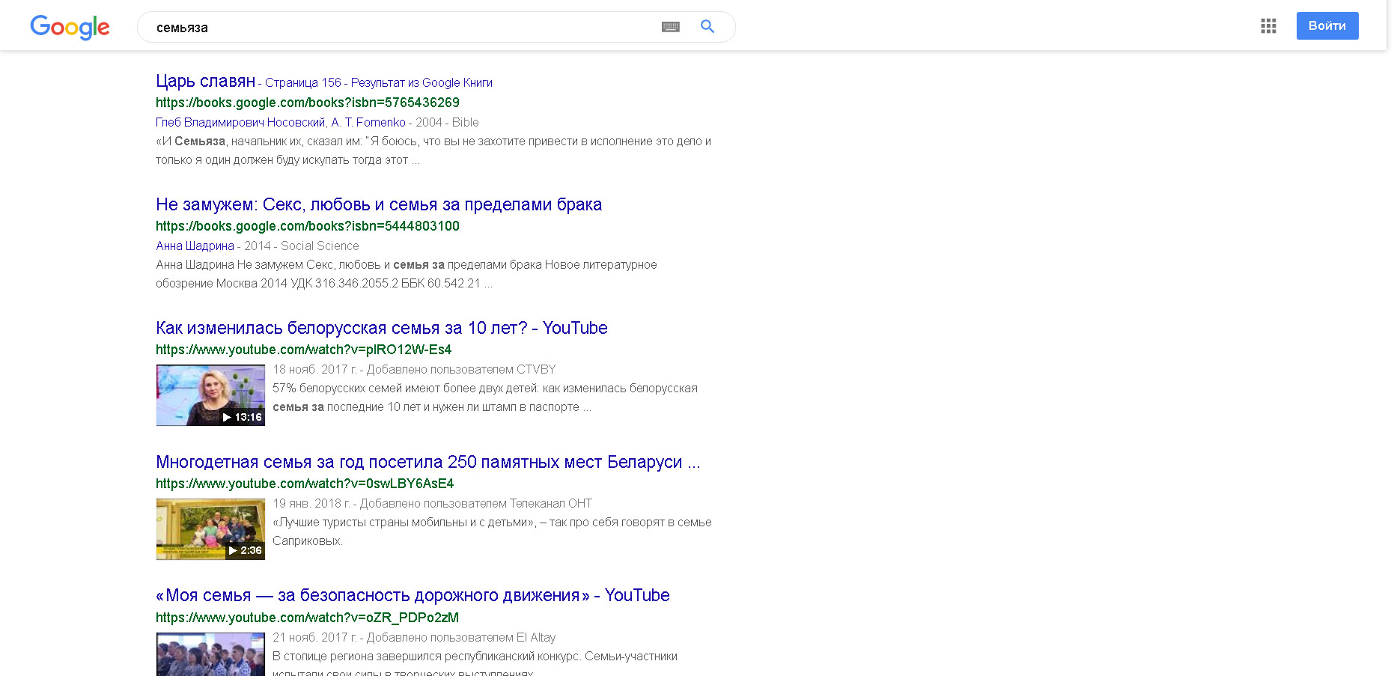Click the YouTube URL ending plRO12W-Es4
The width and height of the screenshot is (1400, 676).
click(304, 350)
